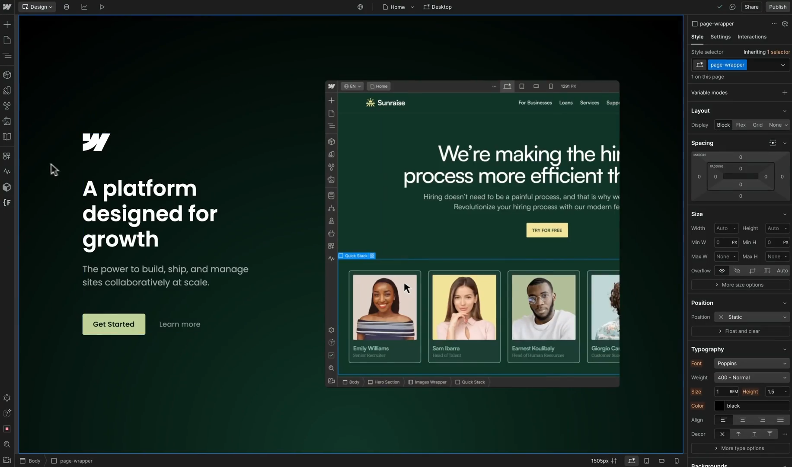
Task: Switch to the Settings tab
Action: pyautogui.click(x=720, y=37)
